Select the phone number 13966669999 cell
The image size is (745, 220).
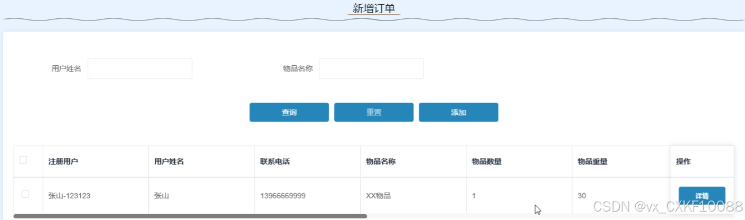pyautogui.click(x=307, y=196)
